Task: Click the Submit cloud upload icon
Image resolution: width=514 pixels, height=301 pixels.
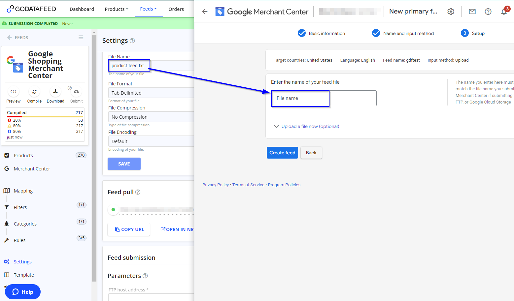Action: 76,92
